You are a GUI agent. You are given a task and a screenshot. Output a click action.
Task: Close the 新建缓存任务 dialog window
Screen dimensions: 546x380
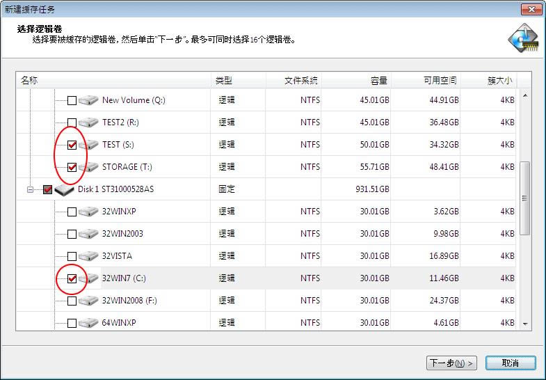[531, 9]
